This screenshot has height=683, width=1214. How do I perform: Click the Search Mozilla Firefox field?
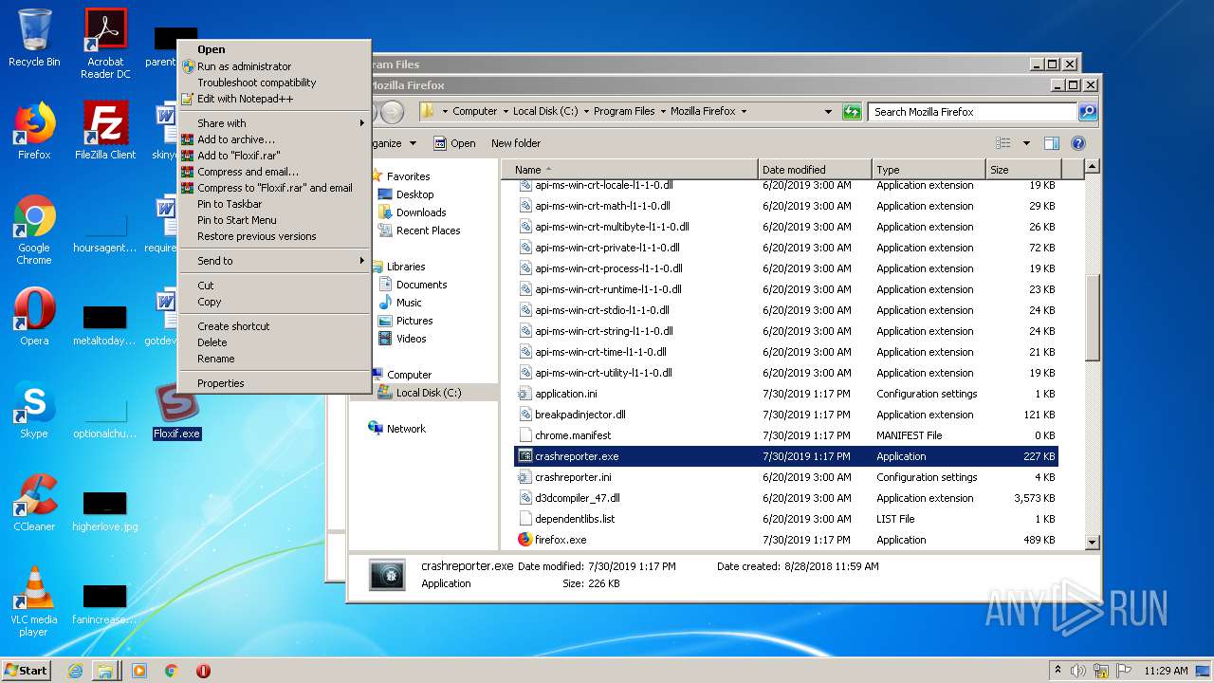973,112
